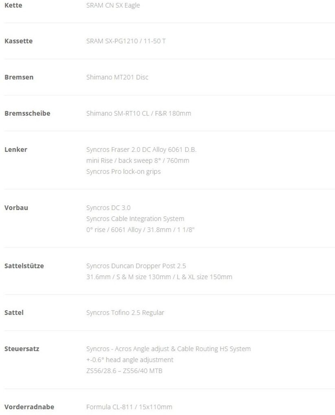Select the Syncros Tofino 2.5 Regular text
335x415 pixels.
125,313
